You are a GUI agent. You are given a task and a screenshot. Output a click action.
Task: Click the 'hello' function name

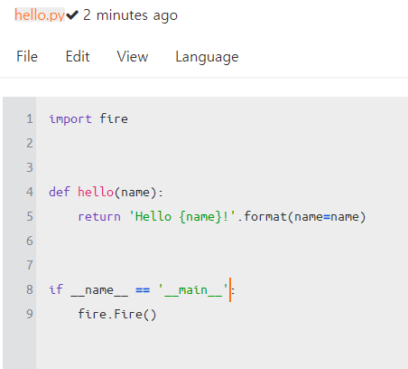coord(96,192)
